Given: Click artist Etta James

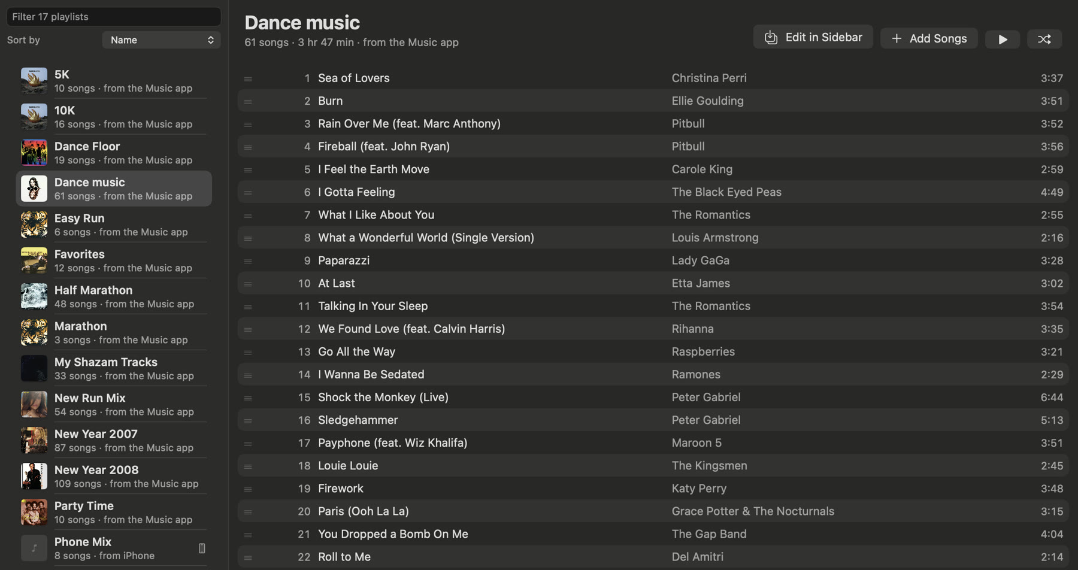Looking at the screenshot, I should [x=701, y=283].
